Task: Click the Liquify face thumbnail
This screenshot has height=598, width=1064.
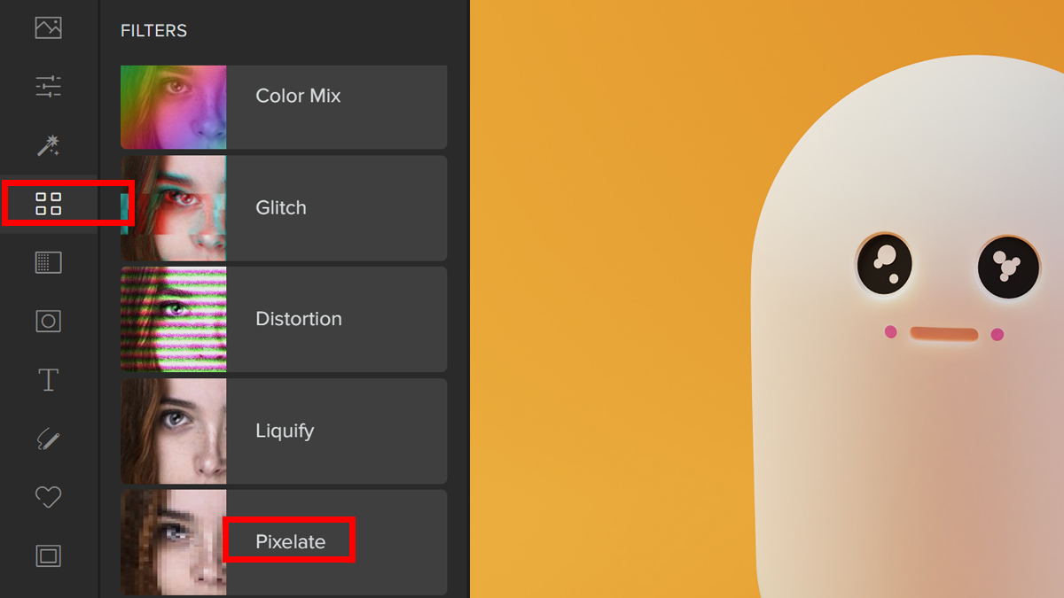Action: pos(174,431)
